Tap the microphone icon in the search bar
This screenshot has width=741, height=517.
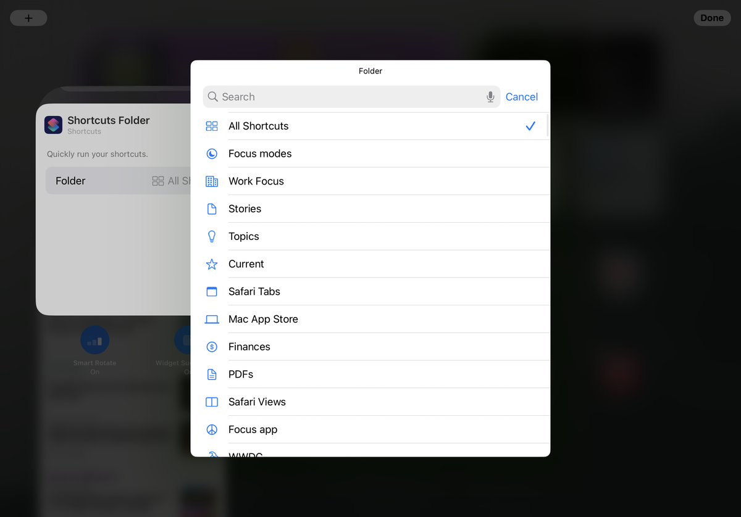tap(490, 97)
